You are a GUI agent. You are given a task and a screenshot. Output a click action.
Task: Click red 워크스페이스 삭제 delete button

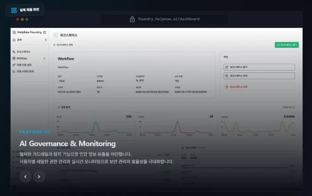(259, 87)
